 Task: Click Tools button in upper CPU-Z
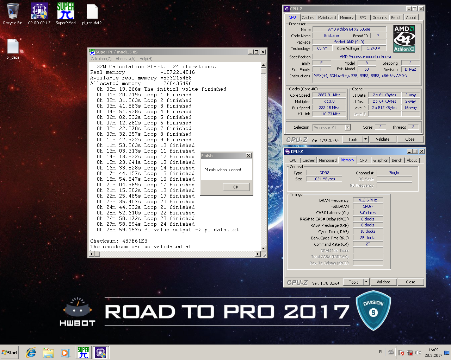pos(353,140)
